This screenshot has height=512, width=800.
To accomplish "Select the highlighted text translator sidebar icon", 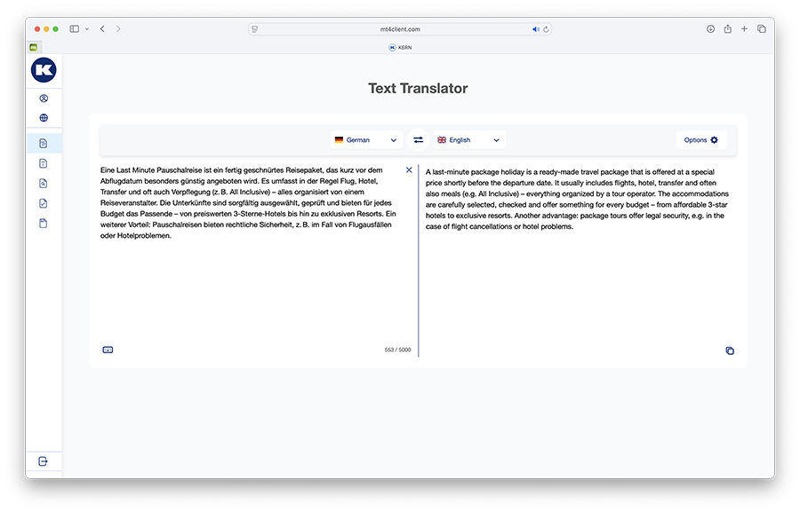I will pos(44,143).
